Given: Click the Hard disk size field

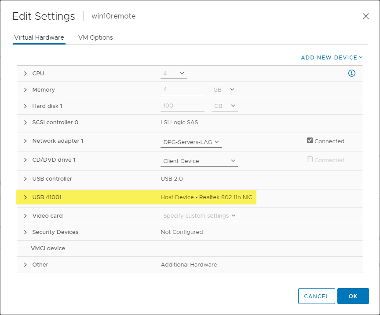Looking at the screenshot, I should (183, 106).
